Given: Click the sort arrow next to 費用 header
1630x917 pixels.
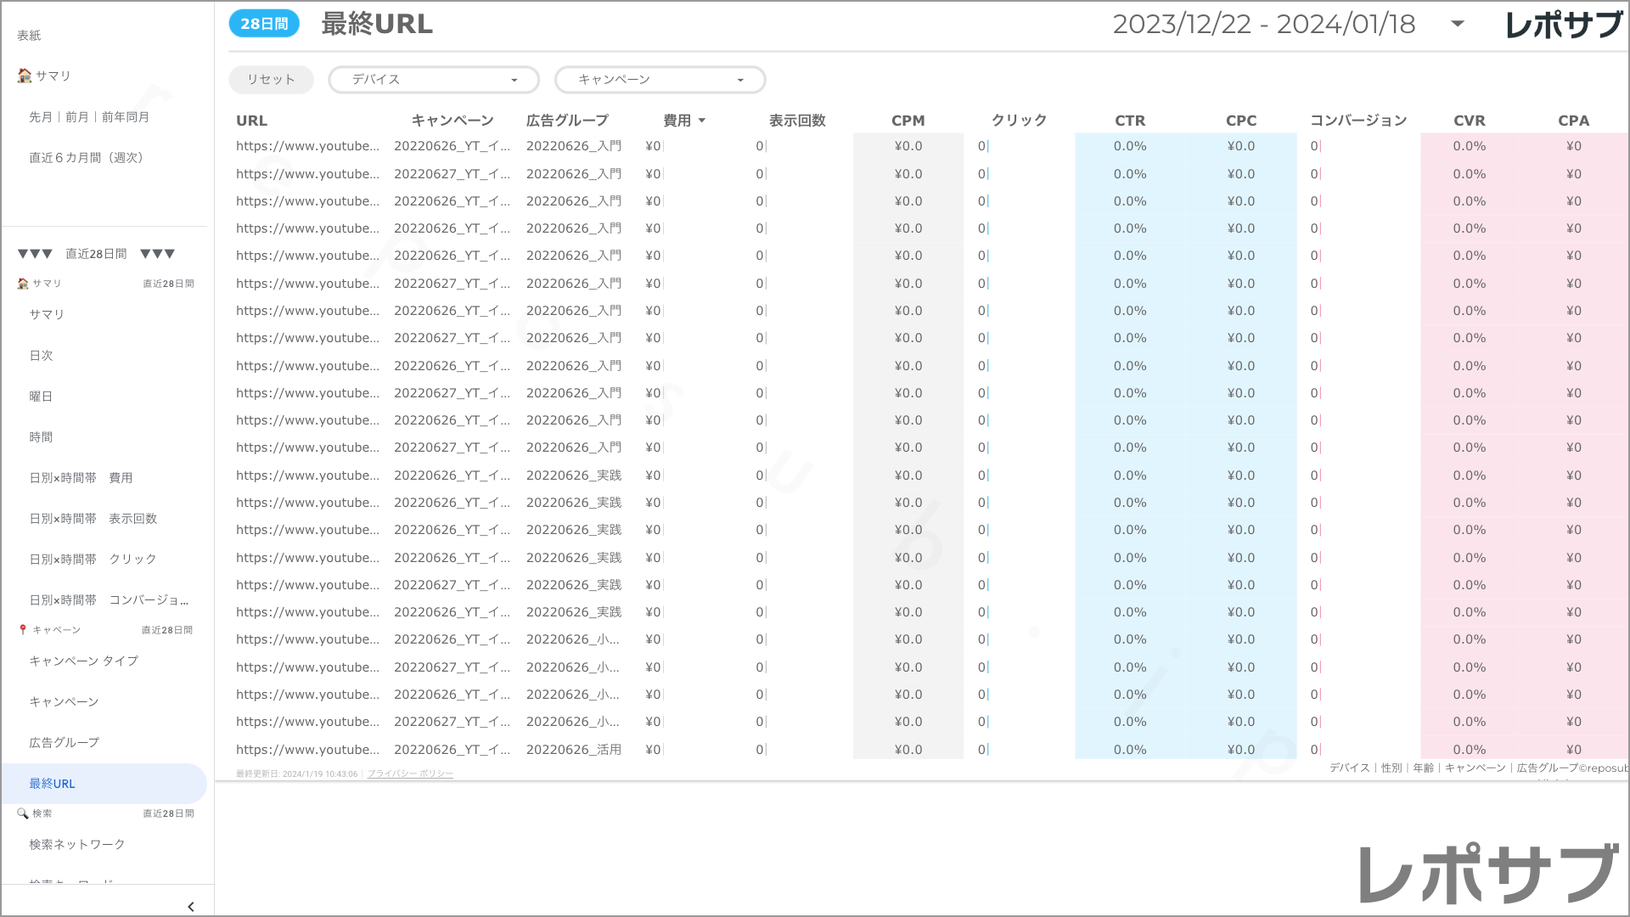Looking at the screenshot, I should (x=702, y=121).
